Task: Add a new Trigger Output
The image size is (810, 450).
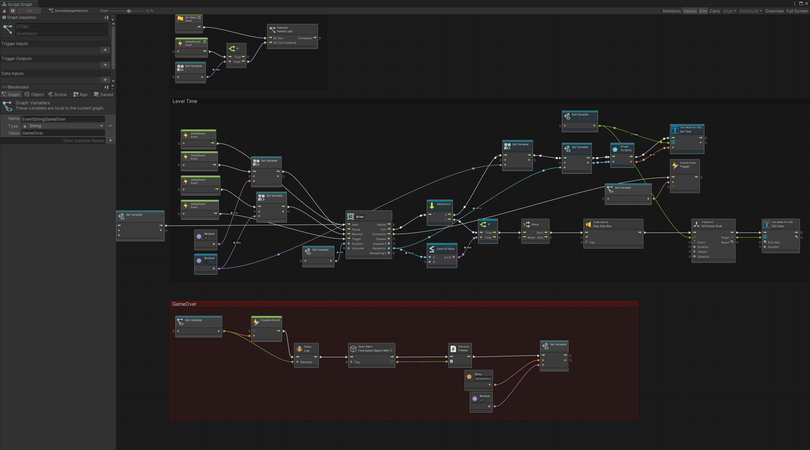Action: pyautogui.click(x=105, y=65)
